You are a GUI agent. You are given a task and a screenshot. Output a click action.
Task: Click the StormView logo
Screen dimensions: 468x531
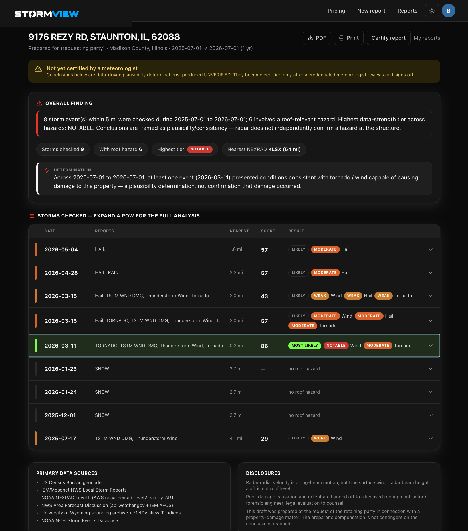coord(47,14)
